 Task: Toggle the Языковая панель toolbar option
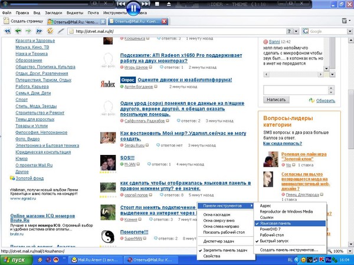290,223
